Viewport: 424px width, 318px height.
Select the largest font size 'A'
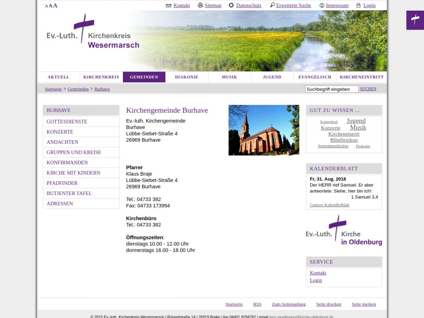55,6
